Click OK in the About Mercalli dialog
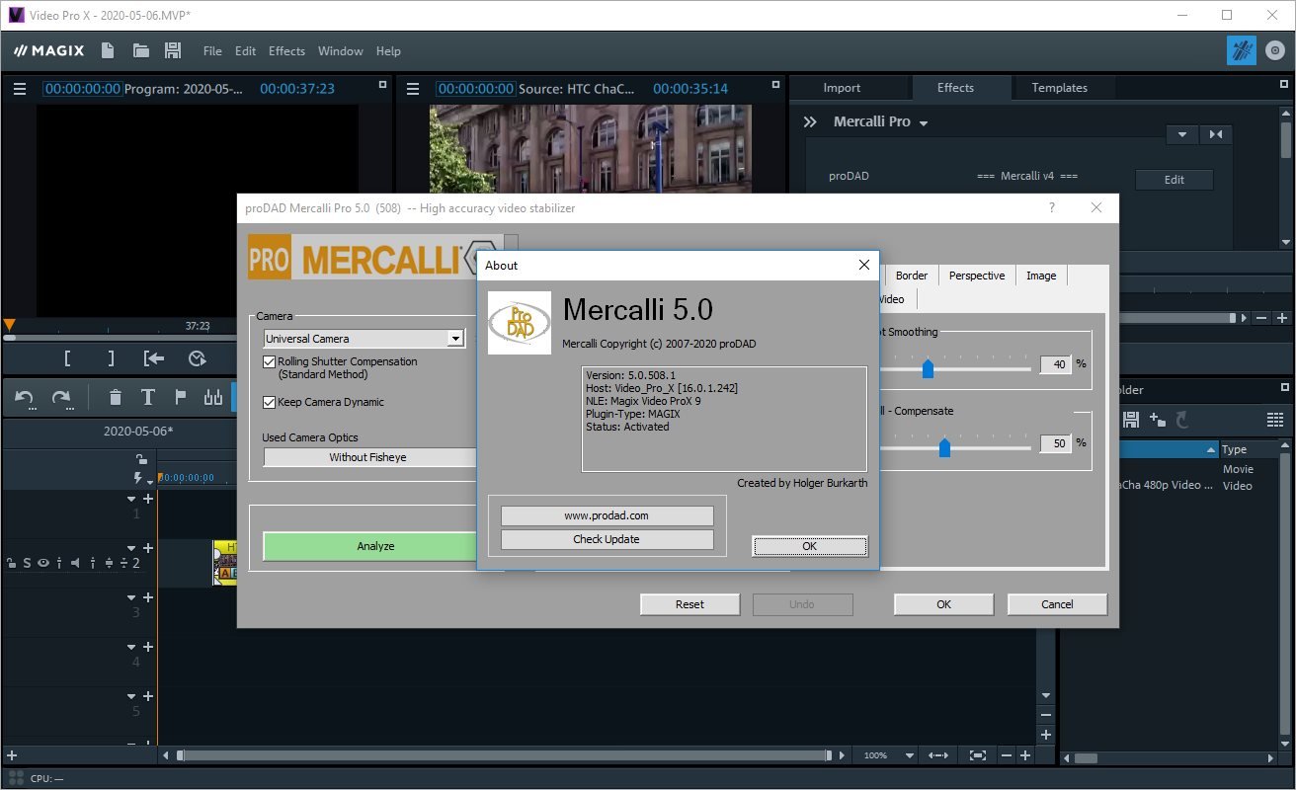The image size is (1296, 790). point(809,546)
